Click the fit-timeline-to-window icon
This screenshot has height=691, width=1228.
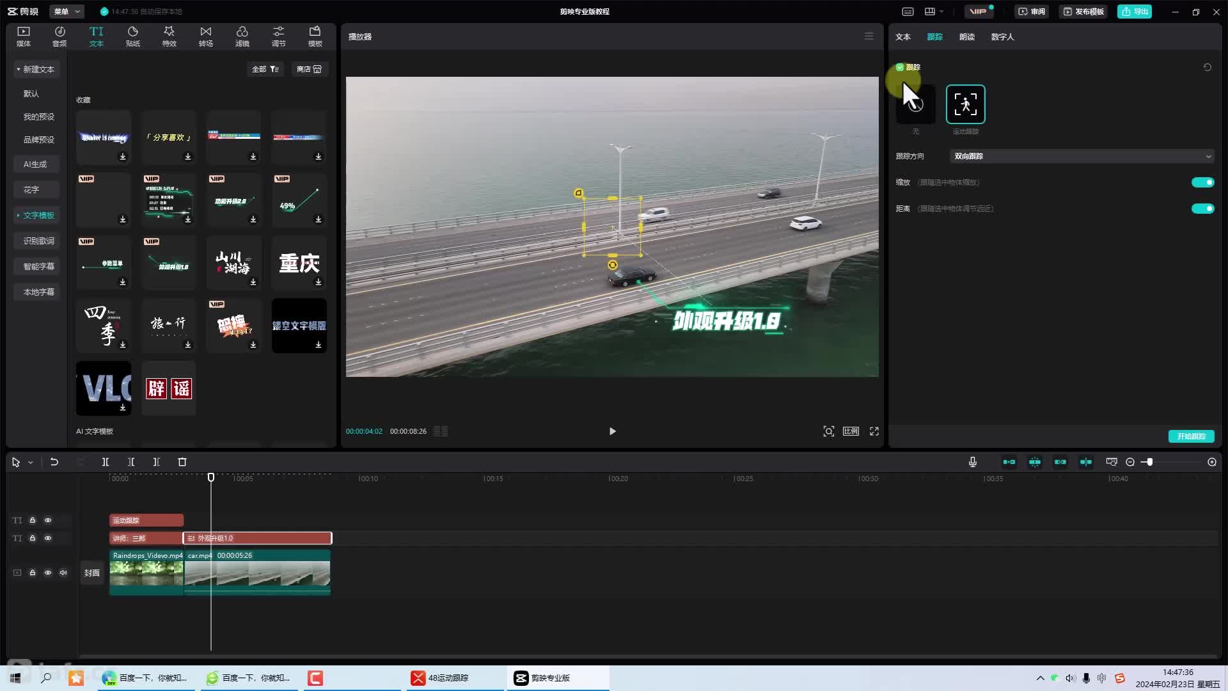1112,462
